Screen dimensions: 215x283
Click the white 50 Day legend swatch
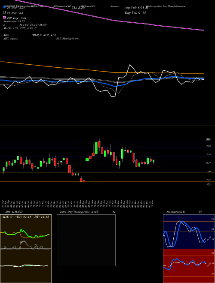[4, 12]
